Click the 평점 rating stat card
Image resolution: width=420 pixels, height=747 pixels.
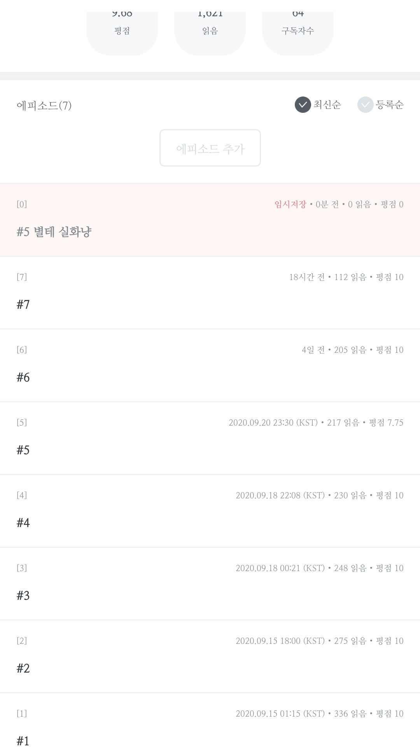click(122, 31)
